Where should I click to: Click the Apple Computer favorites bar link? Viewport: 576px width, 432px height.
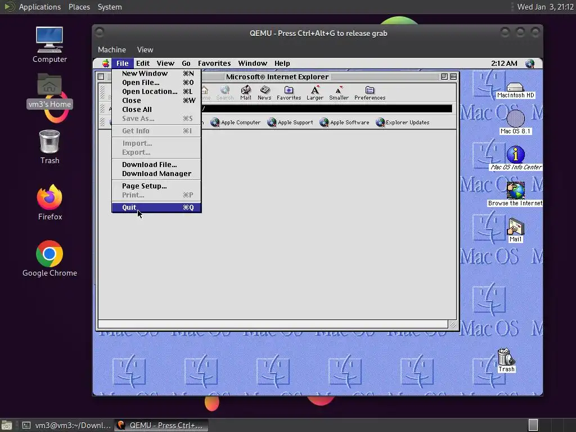pyautogui.click(x=235, y=122)
